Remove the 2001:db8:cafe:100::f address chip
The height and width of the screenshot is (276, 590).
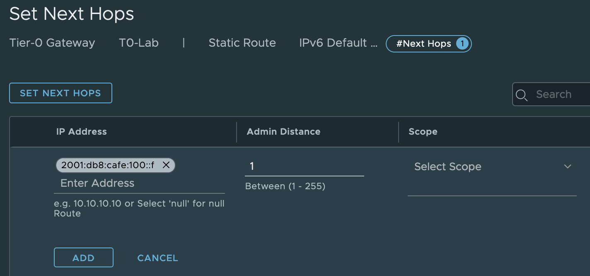click(166, 165)
